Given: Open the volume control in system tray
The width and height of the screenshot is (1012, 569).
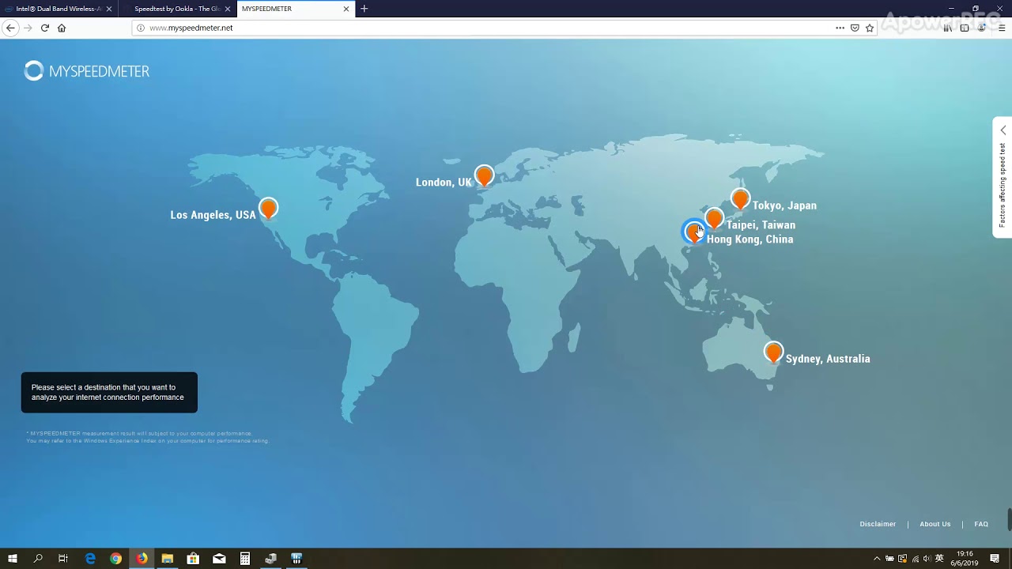Looking at the screenshot, I should [x=927, y=559].
